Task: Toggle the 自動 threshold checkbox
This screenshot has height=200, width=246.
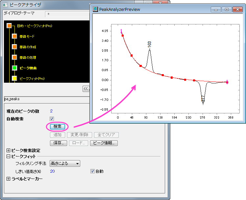Action: click(92, 171)
